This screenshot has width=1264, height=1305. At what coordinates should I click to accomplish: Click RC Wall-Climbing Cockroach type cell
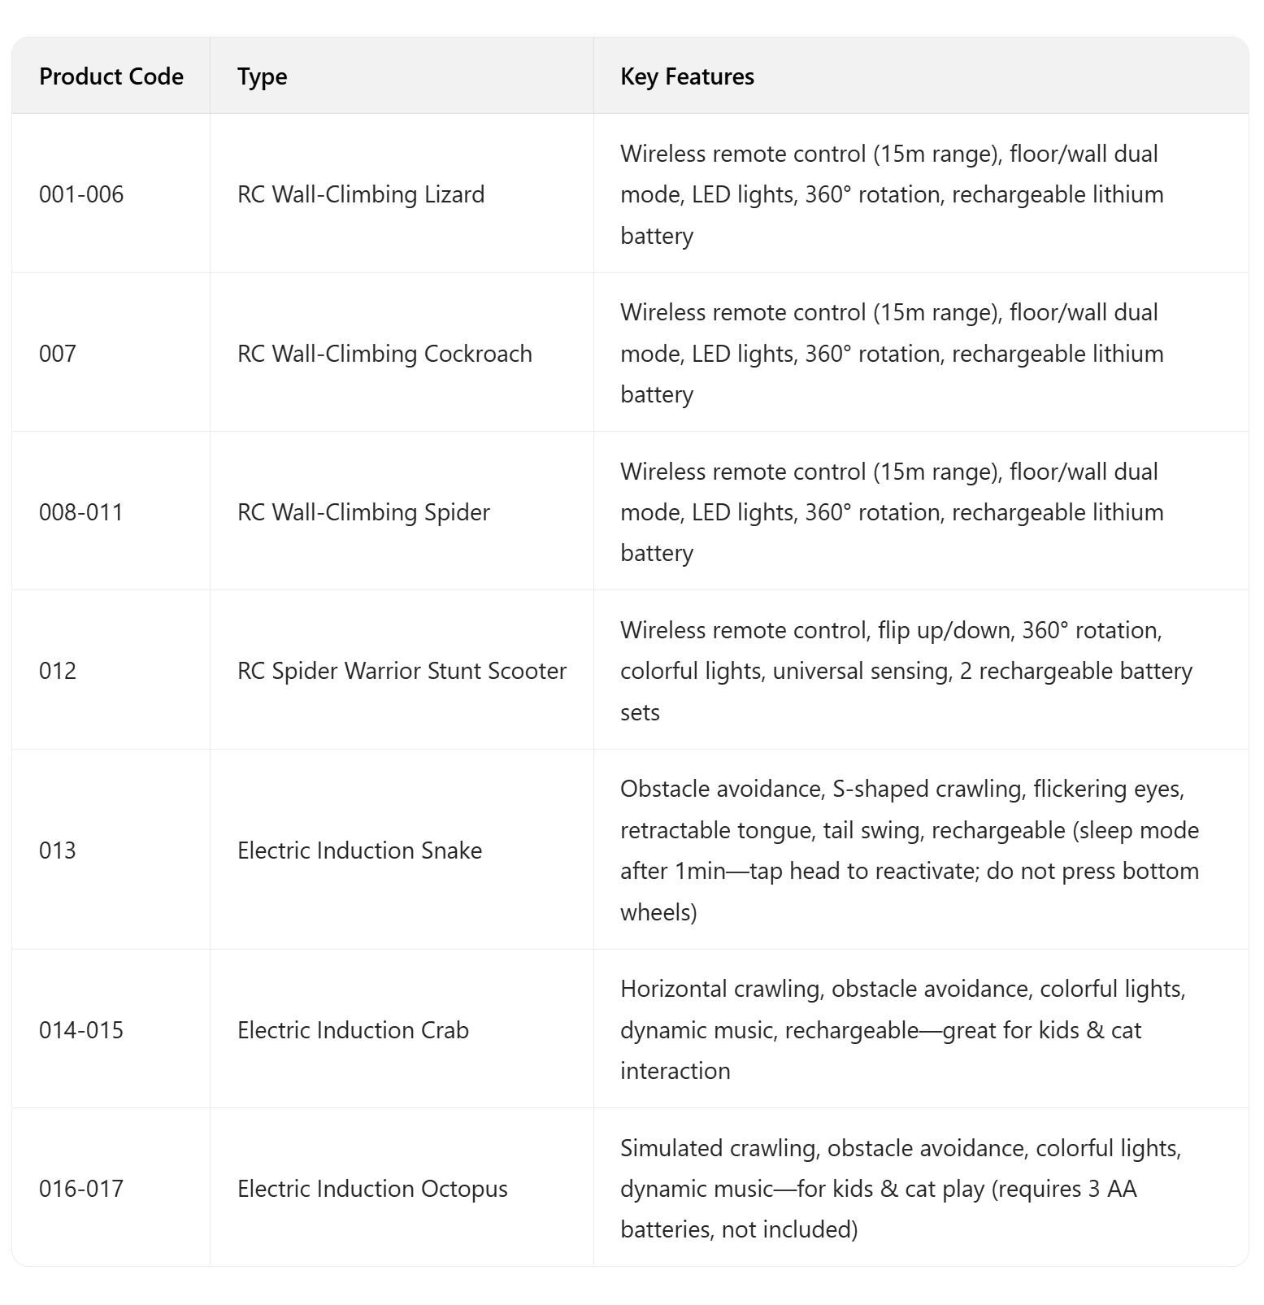(384, 354)
